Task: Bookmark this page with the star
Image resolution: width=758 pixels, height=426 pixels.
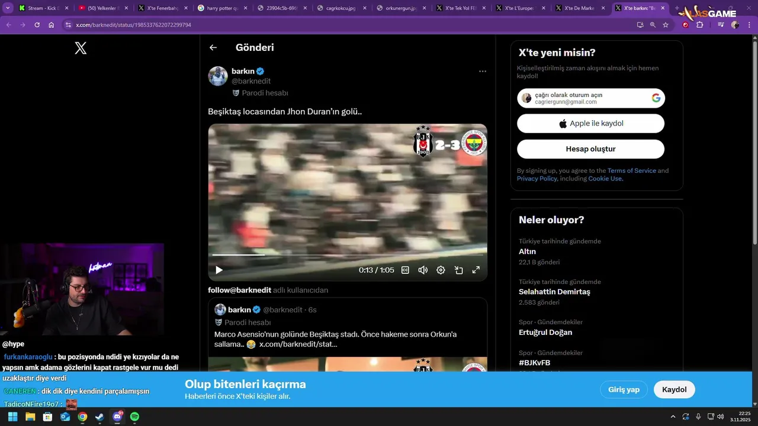Action: [x=666, y=25]
